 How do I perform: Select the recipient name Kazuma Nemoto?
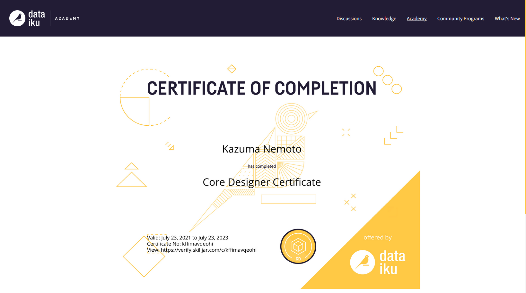(x=262, y=149)
